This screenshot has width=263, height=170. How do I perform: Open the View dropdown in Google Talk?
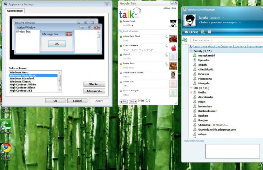pos(133,102)
